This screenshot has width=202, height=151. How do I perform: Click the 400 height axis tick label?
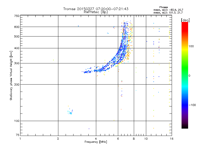coord(17,48)
